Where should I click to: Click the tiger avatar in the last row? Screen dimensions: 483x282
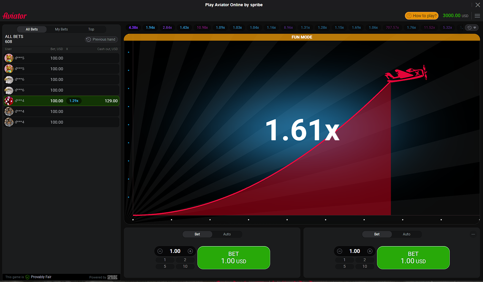click(9, 122)
